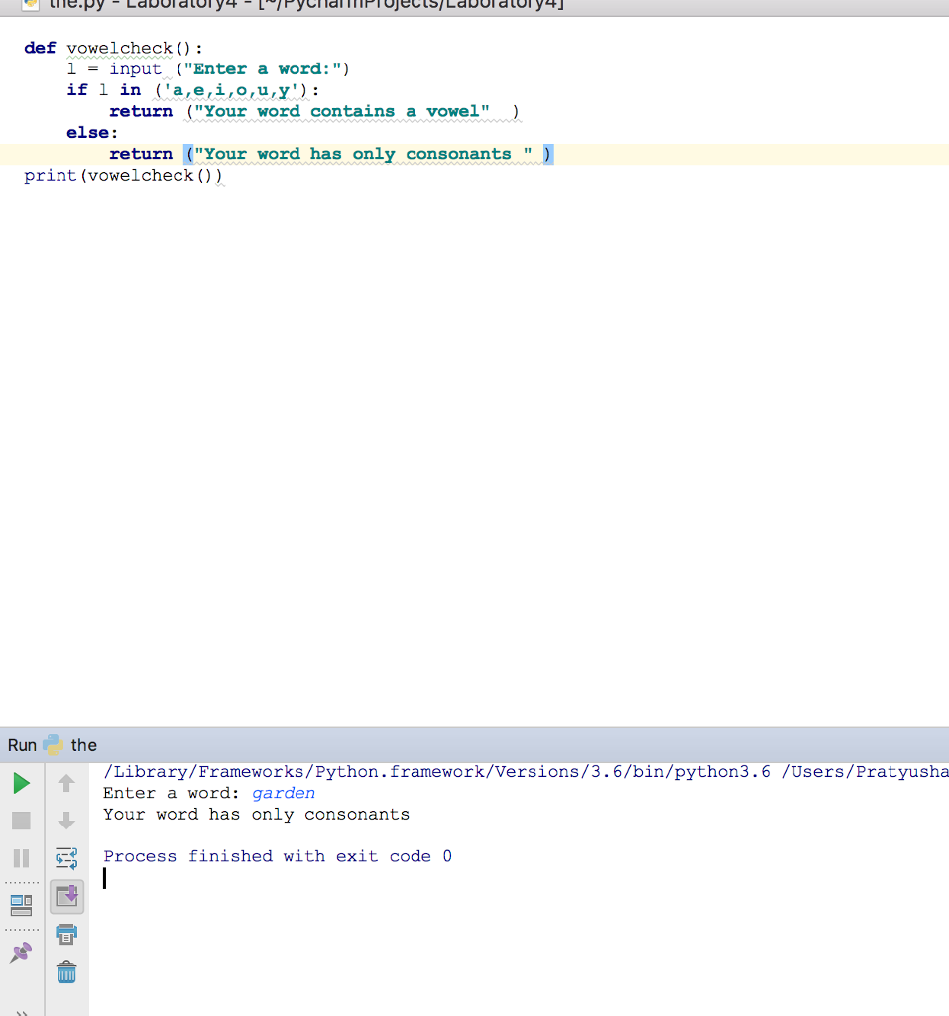Click the Run panel title label
The height and width of the screenshot is (1016, 949).
pyautogui.click(x=22, y=745)
